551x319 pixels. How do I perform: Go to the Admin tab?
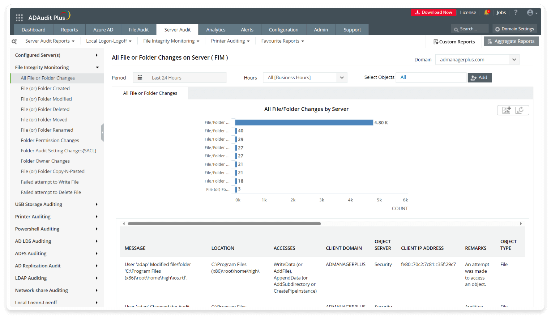(321, 30)
